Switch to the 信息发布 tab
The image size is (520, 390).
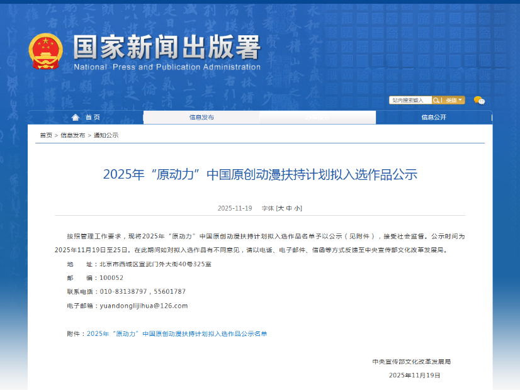[x=201, y=117]
